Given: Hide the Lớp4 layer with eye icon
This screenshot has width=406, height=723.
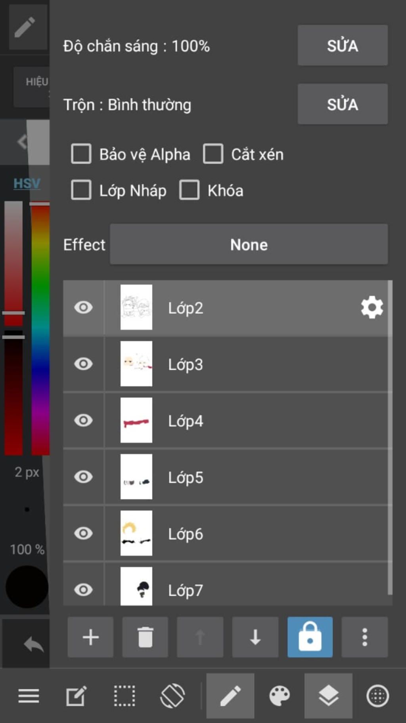Looking at the screenshot, I should (83, 420).
